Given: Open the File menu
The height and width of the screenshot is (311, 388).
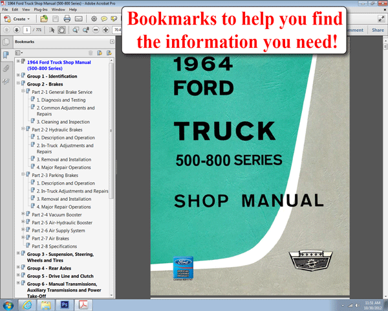Looking at the screenshot, I should pos(5,10).
